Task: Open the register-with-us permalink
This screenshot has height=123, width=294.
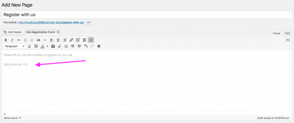Action: [x=51, y=22]
